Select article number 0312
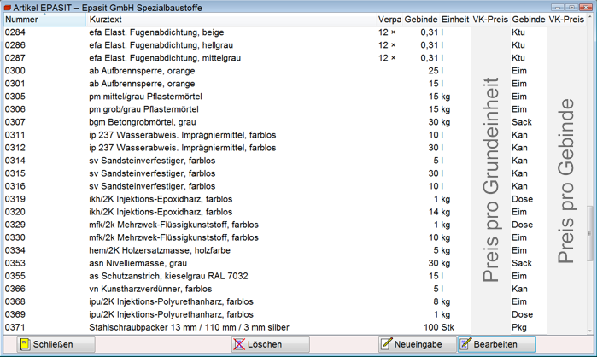 coord(15,148)
